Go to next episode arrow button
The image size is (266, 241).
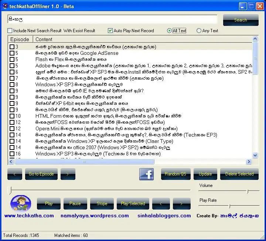tap(68, 174)
